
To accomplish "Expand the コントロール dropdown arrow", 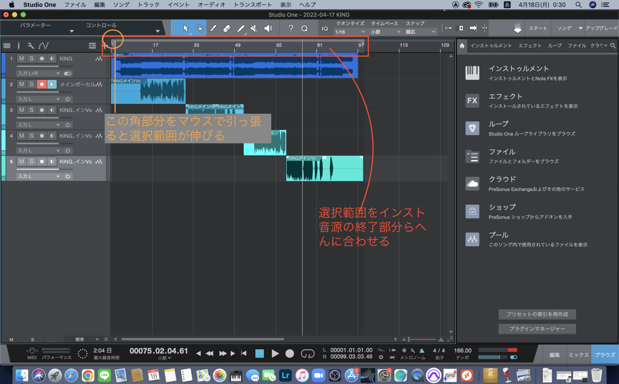I will 158,31.
